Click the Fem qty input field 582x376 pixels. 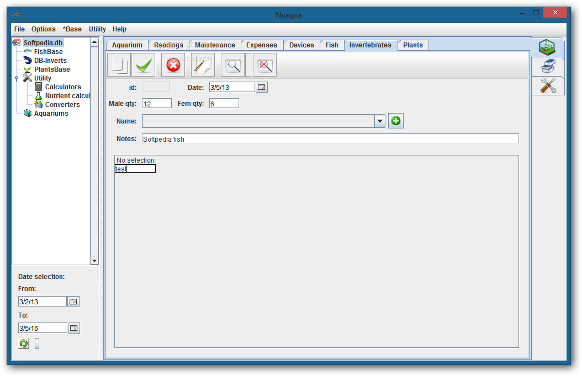click(224, 103)
